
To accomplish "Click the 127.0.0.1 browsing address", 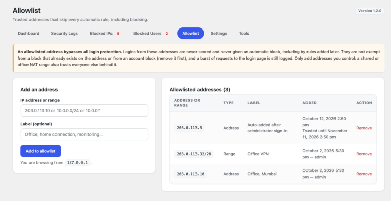I will [77, 163].
